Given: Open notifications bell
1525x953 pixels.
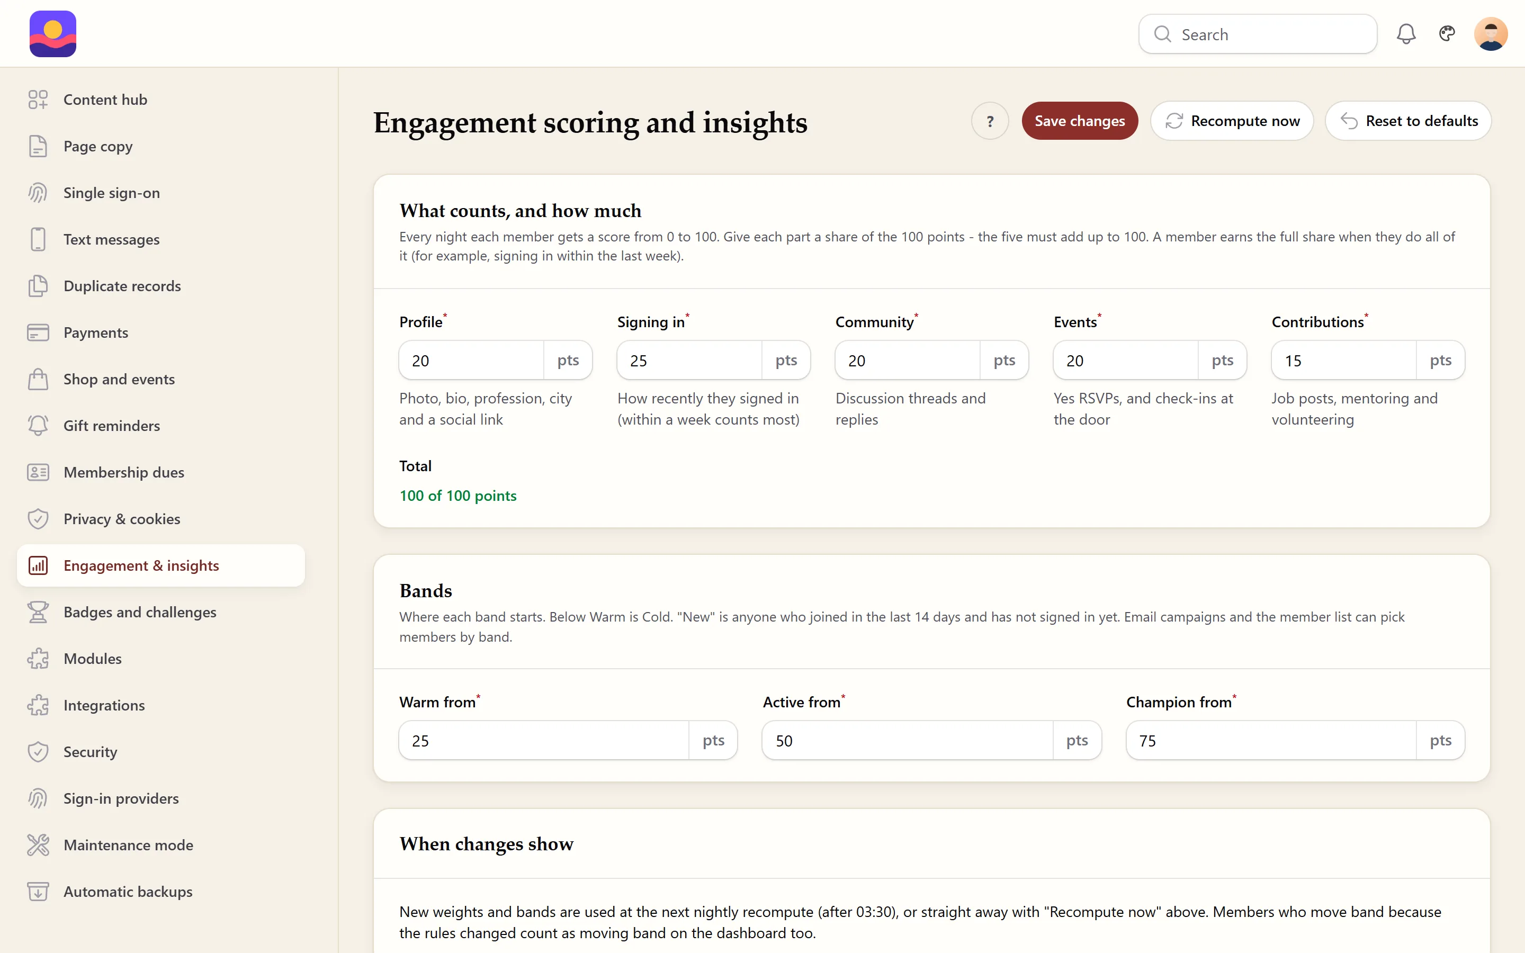Looking at the screenshot, I should click(x=1406, y=34).
